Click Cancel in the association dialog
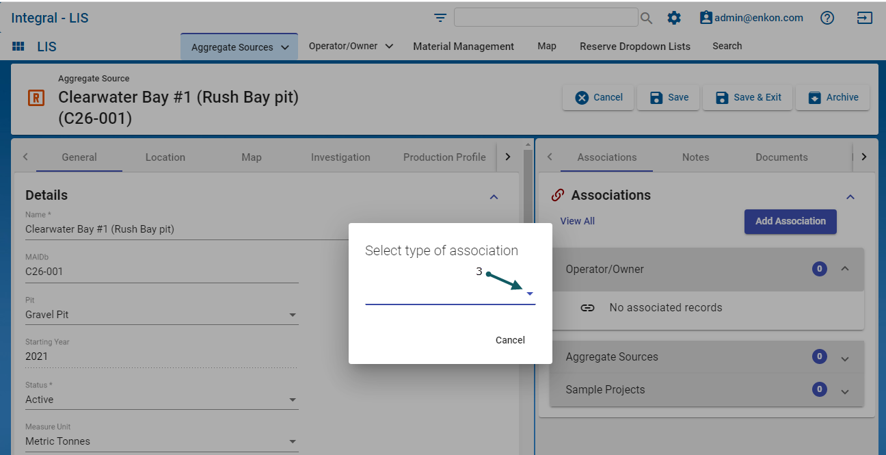 click(510, 340)
